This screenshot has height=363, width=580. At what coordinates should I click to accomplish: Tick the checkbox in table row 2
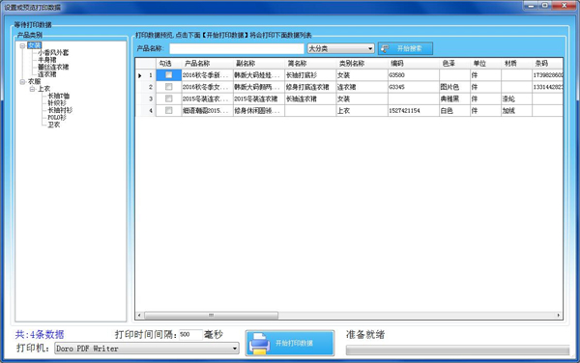point(168,87)
